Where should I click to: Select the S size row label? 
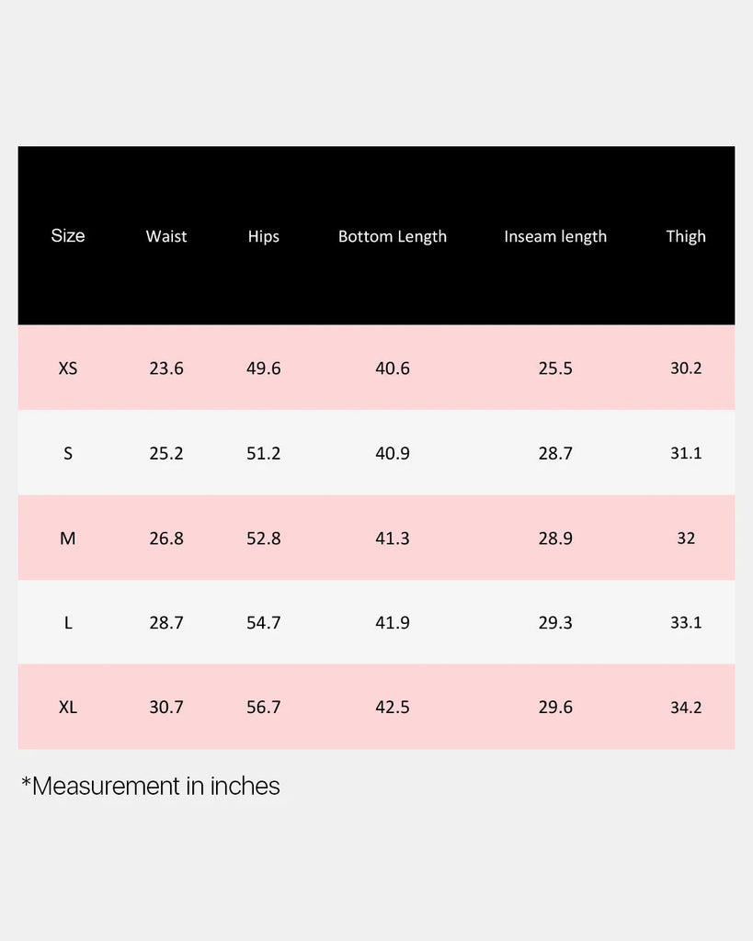[68, 453]
